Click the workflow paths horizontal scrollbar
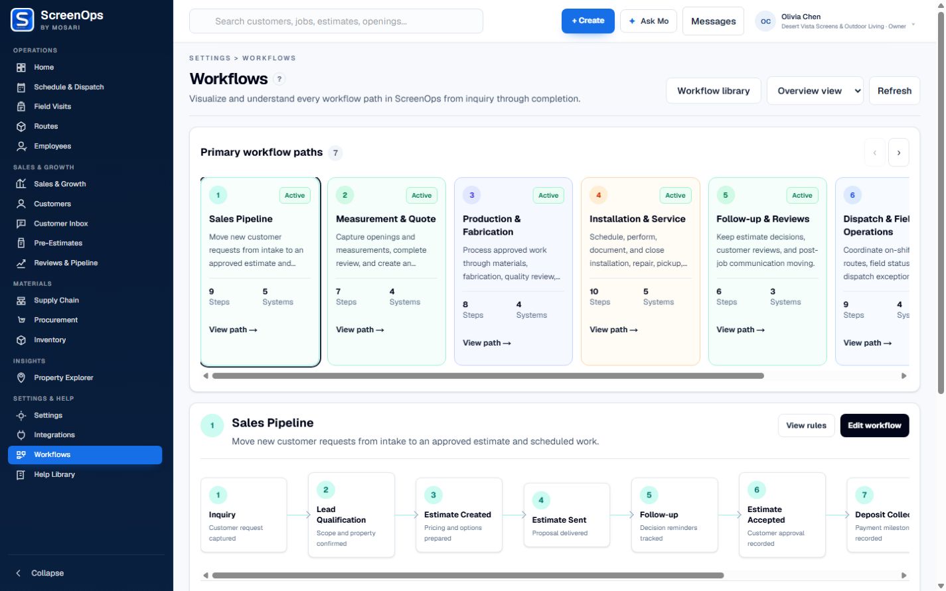946x591 pixels. coord(488,376)
